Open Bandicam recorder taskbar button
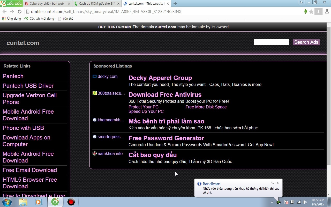The image size is (331, 207). (71, 202)
